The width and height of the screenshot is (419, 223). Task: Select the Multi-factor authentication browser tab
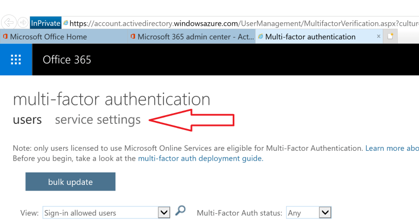coord(310,37)
